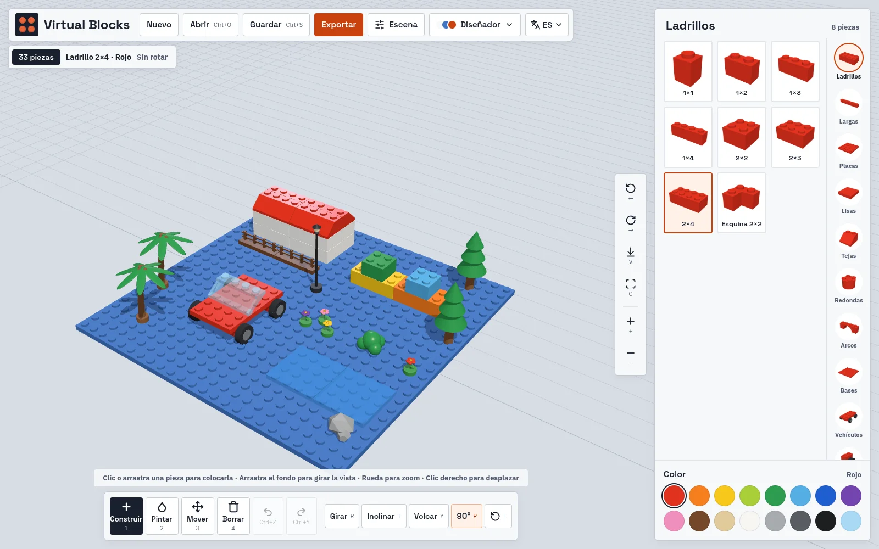Zoom in with the plus icon
879x549 pixels.
point(631,324)
